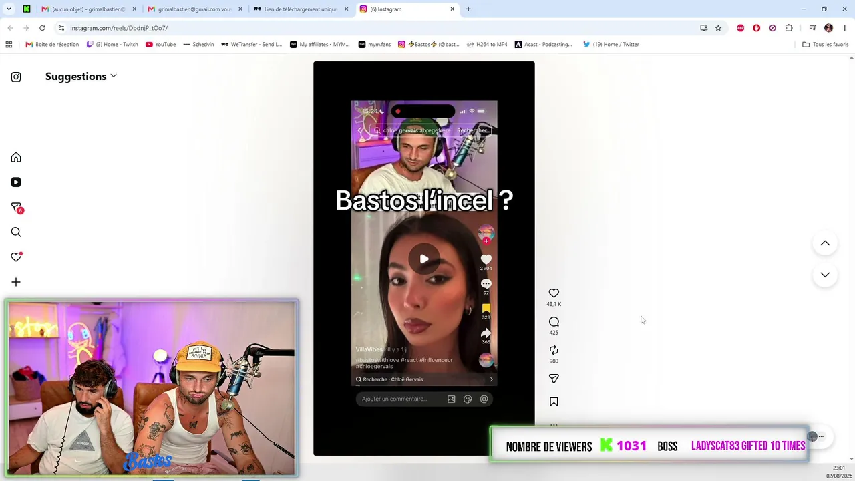Install the app via the address bar icon
Screen dimensions: 855x481
click(703, 28)
